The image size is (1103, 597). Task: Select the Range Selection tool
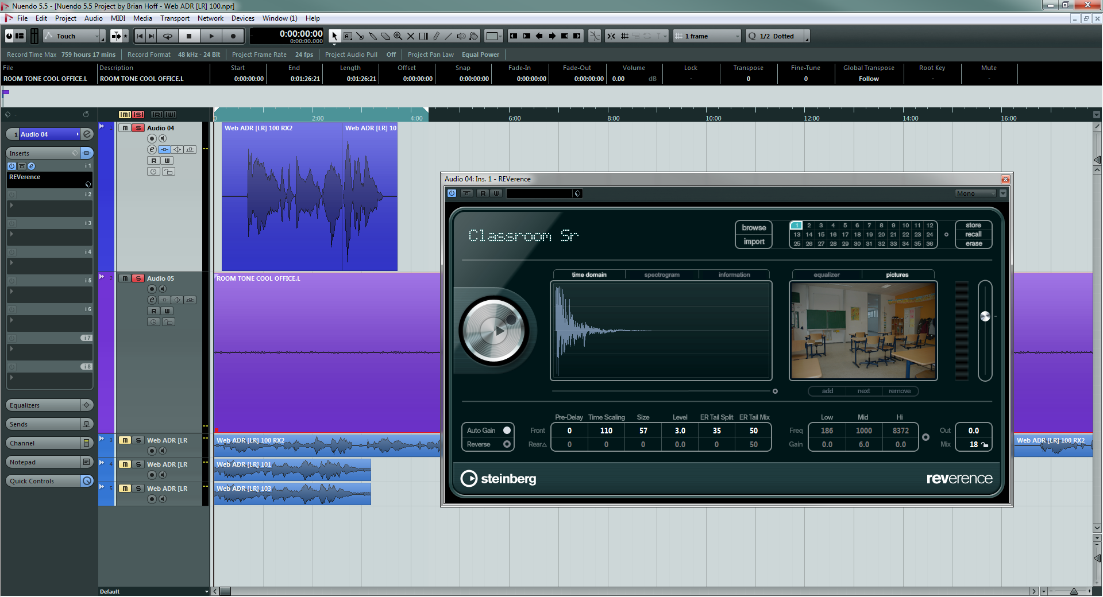(x=348, y=36)
